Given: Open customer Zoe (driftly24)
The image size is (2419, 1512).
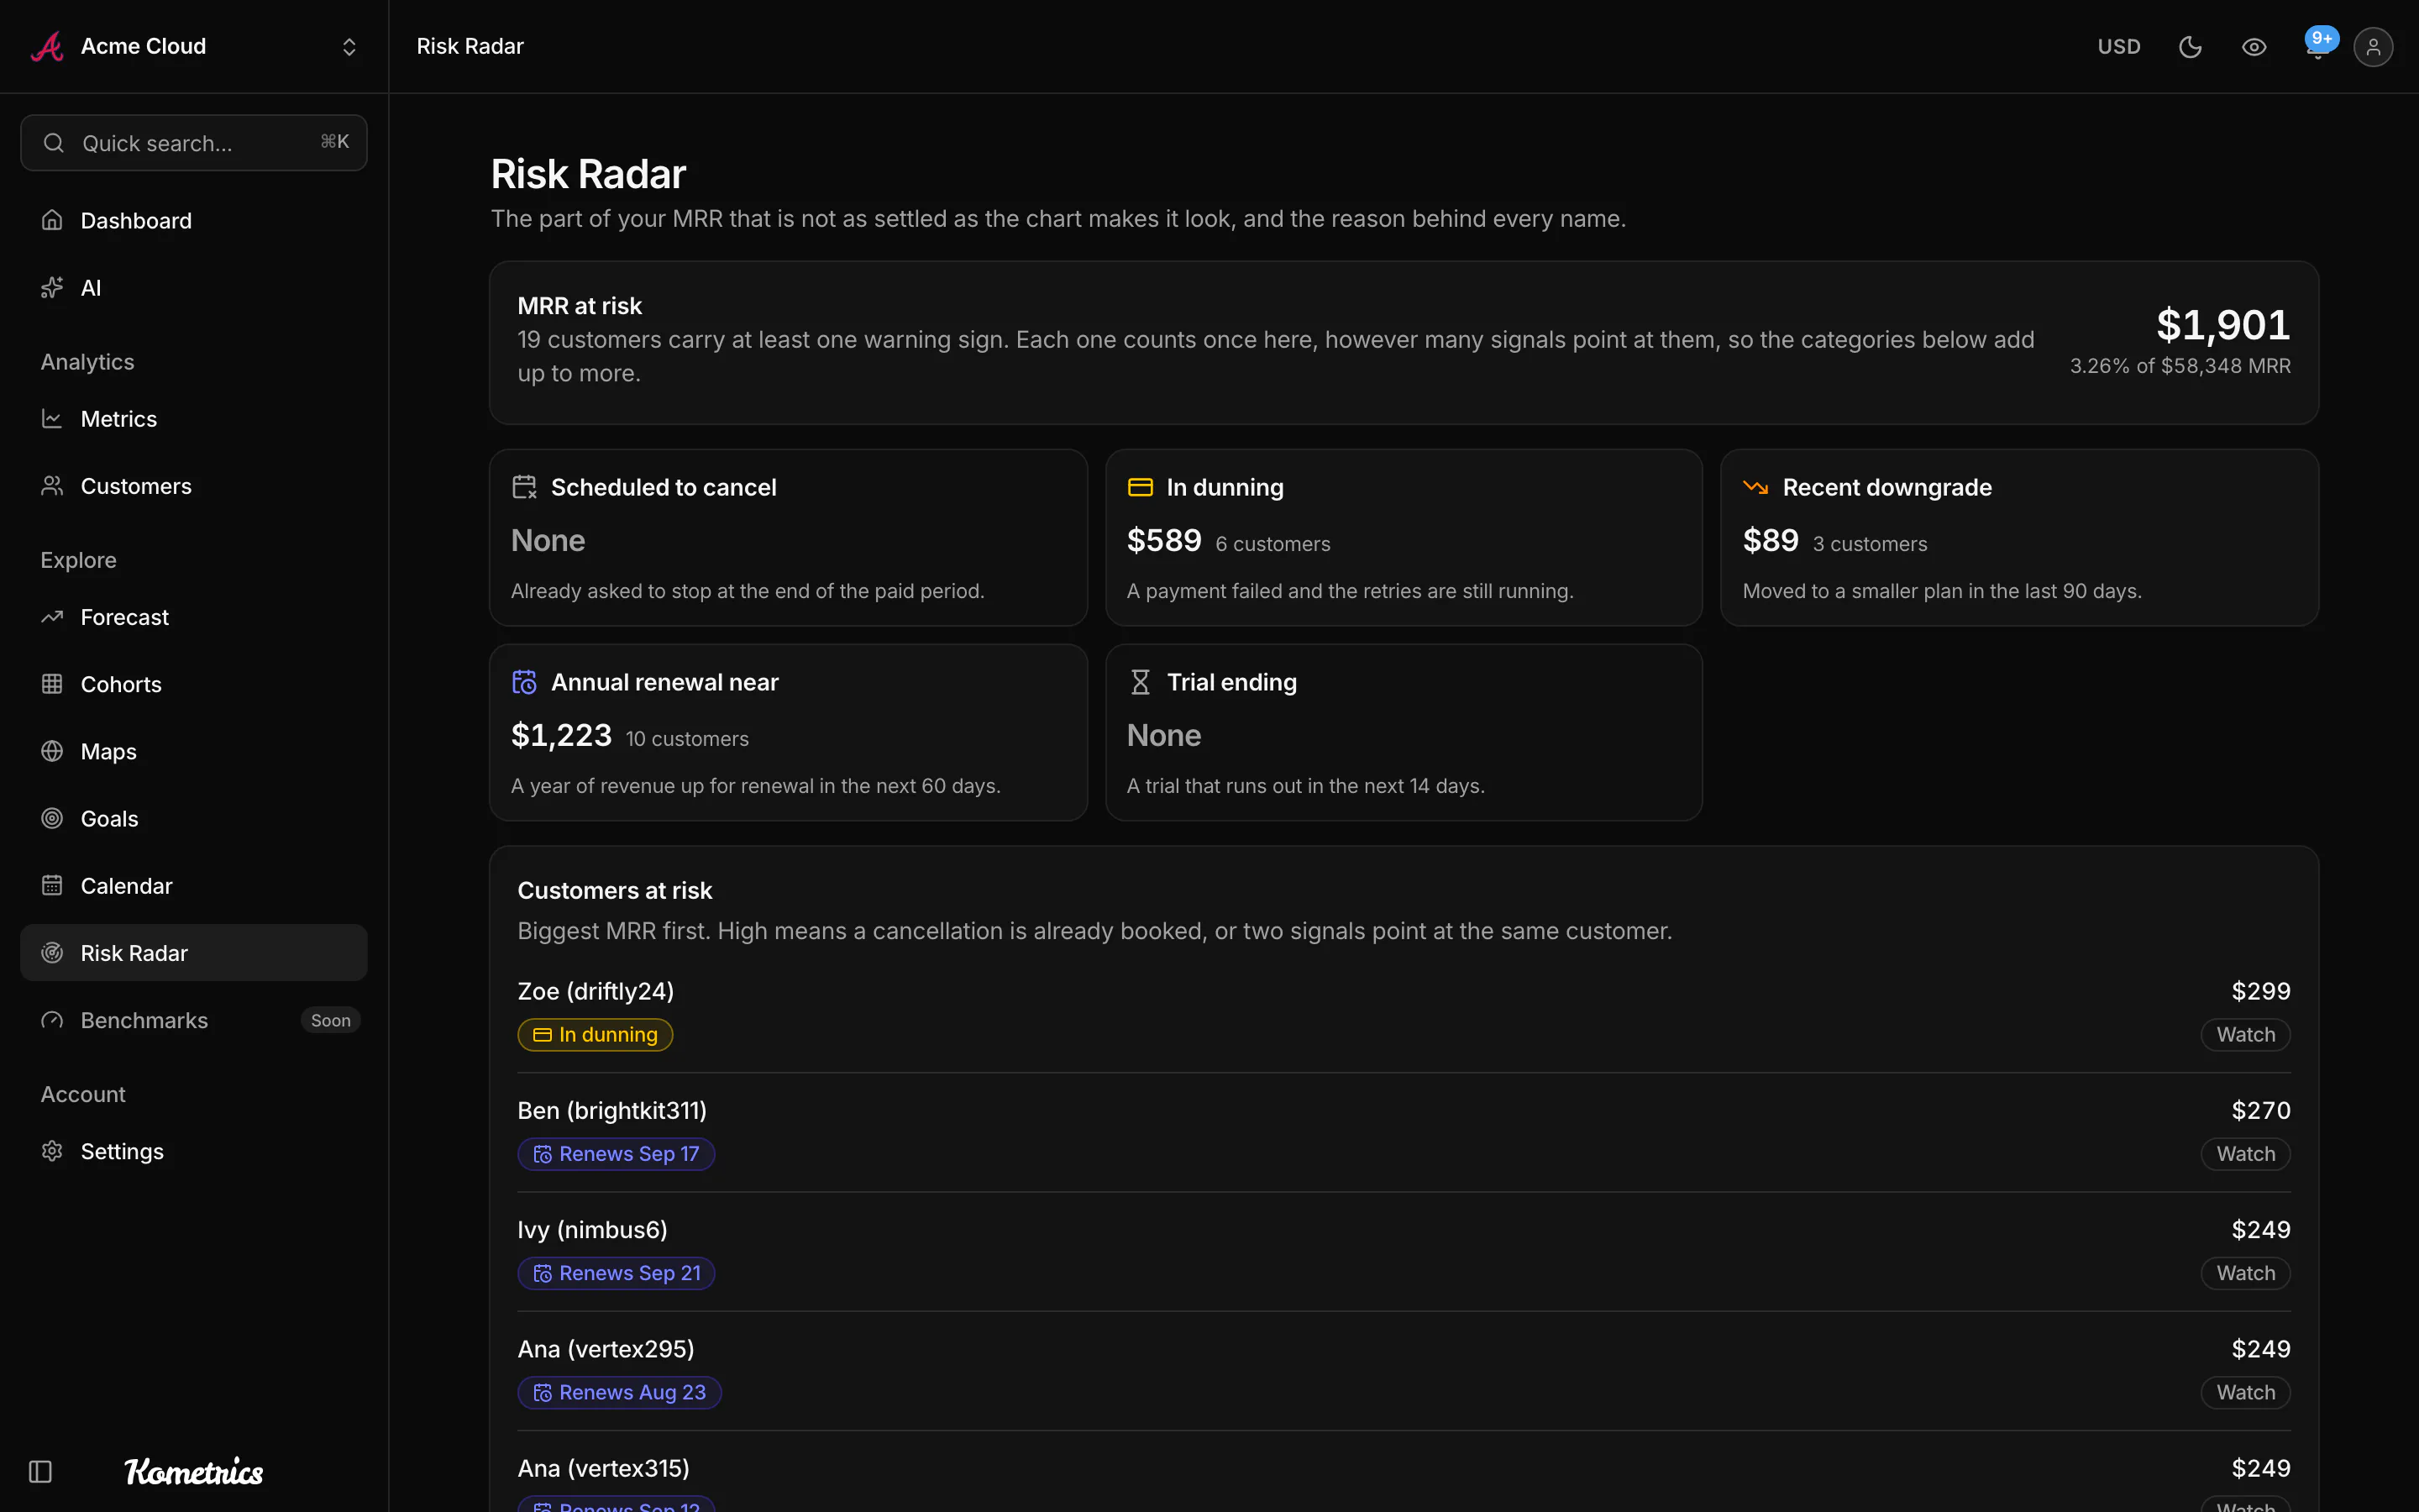Looking at the screenshot, I should click(x=596, y=991).
